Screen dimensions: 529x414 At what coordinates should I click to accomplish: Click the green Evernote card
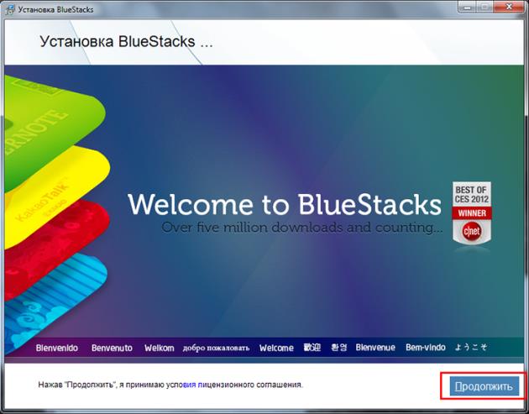[x=50, y=113]
